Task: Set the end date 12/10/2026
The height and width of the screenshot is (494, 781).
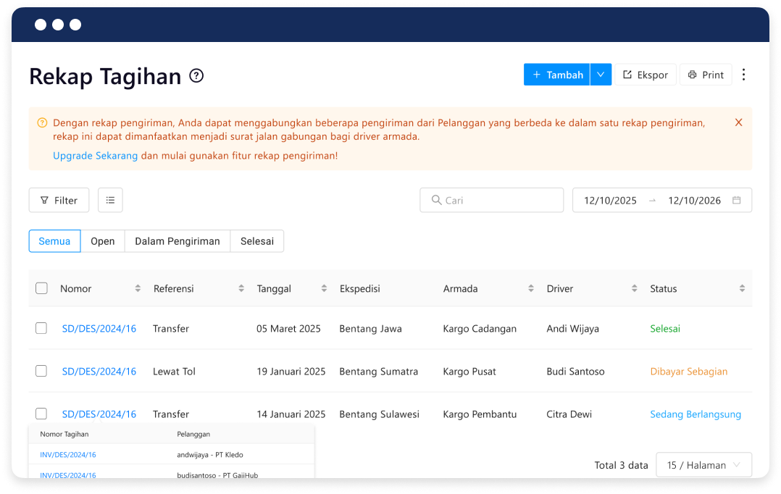Action: (694, 200)
